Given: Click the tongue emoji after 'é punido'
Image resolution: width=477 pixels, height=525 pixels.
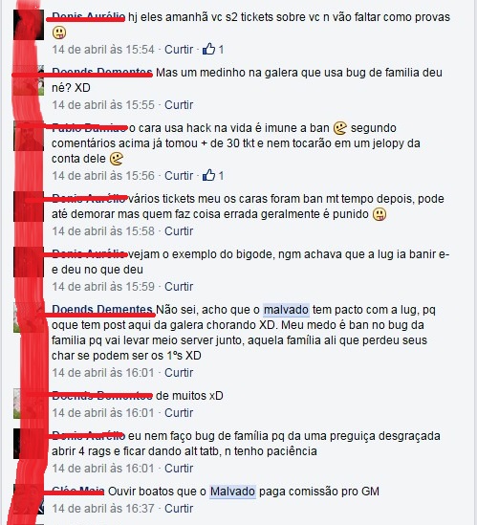Looking at the screenshot, I should coord(379,214).
